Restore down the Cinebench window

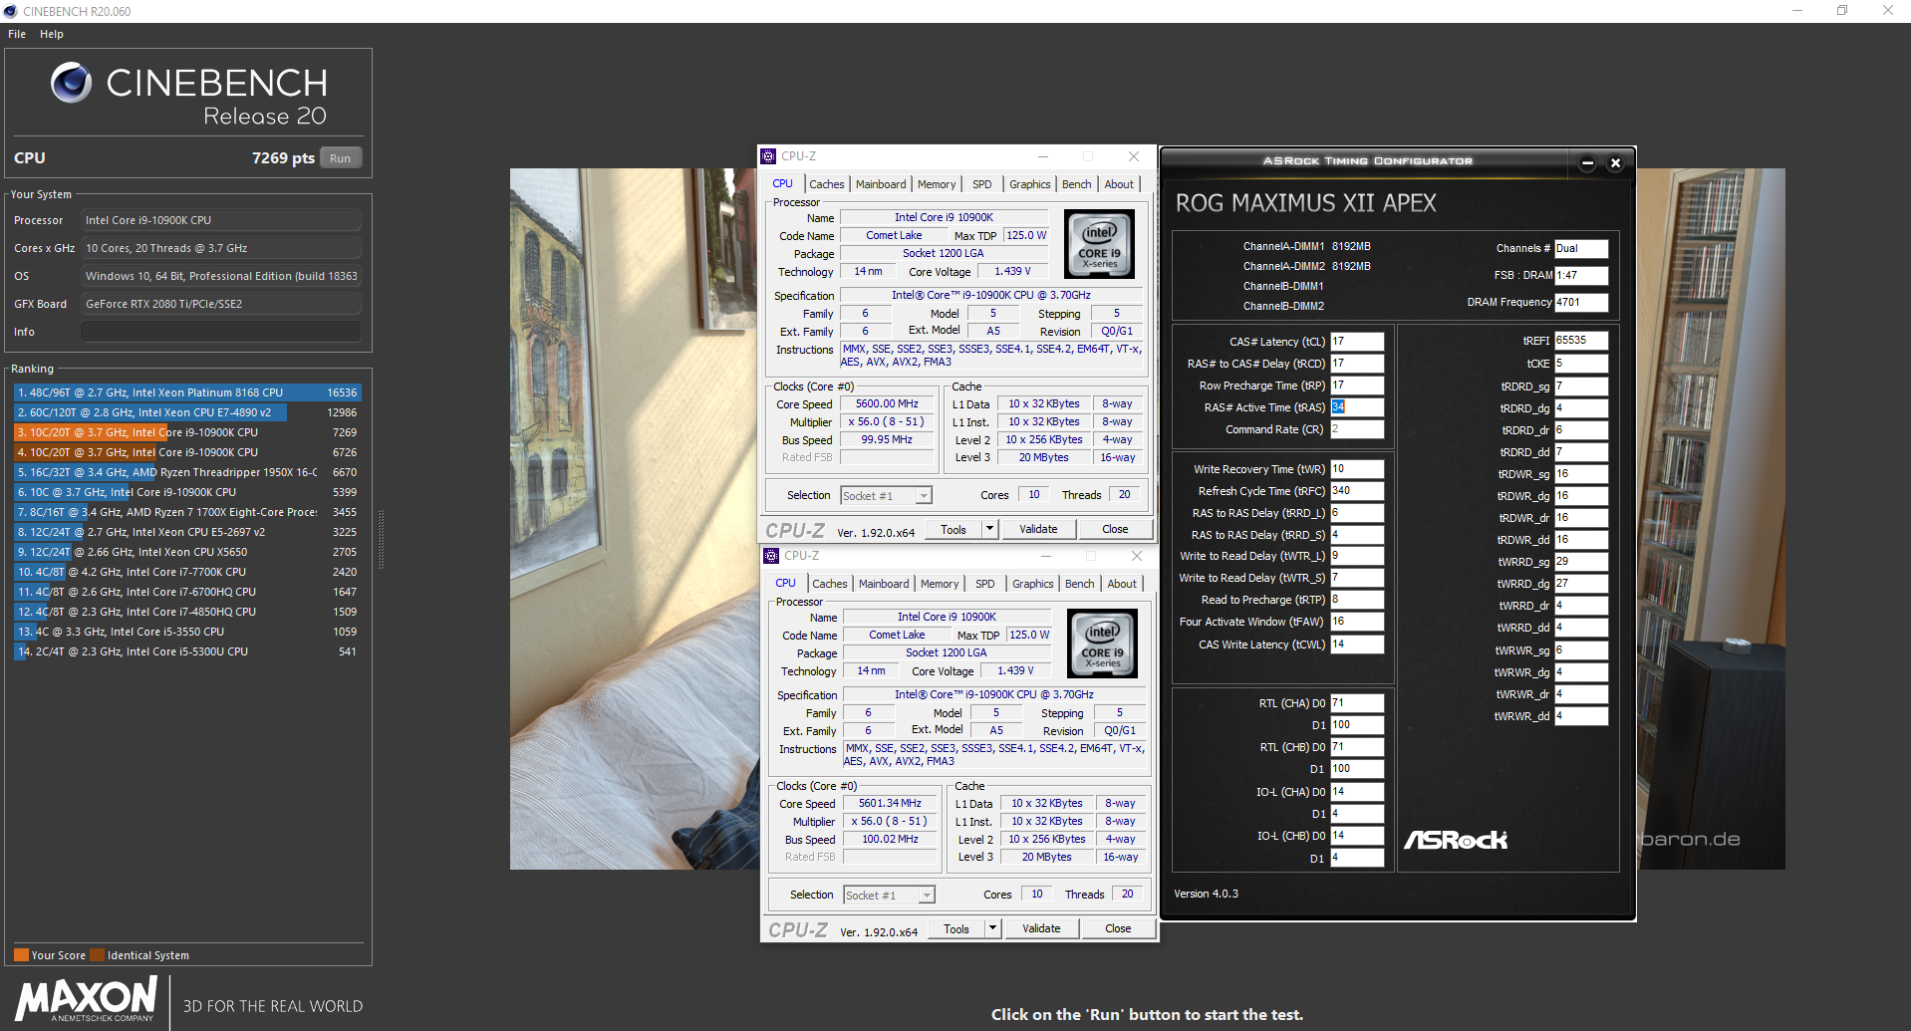tap(1842, 11)
